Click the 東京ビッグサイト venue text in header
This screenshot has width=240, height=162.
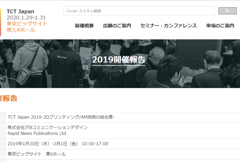[27, 24]
